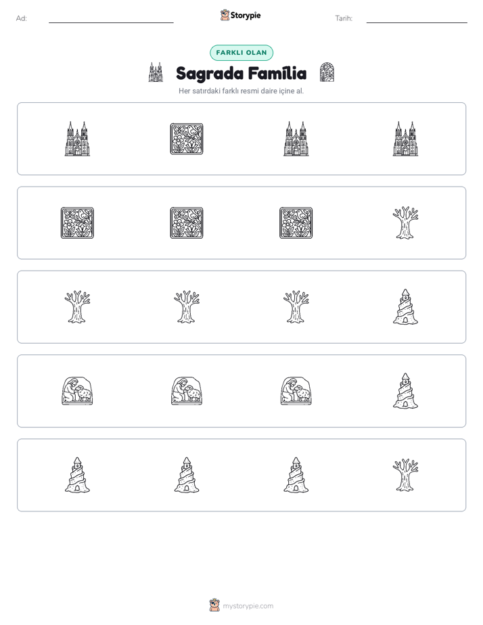Select the middle tree in row three

pos(187,307)
